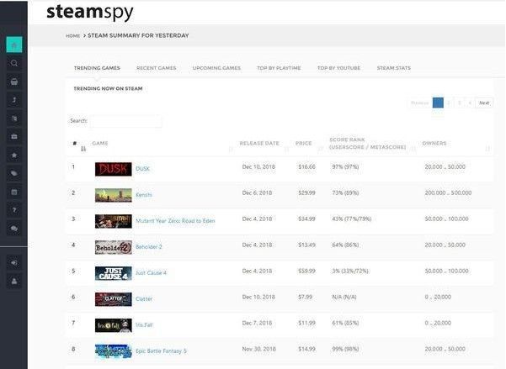Switch to Recent Games tab

(157, 68)
